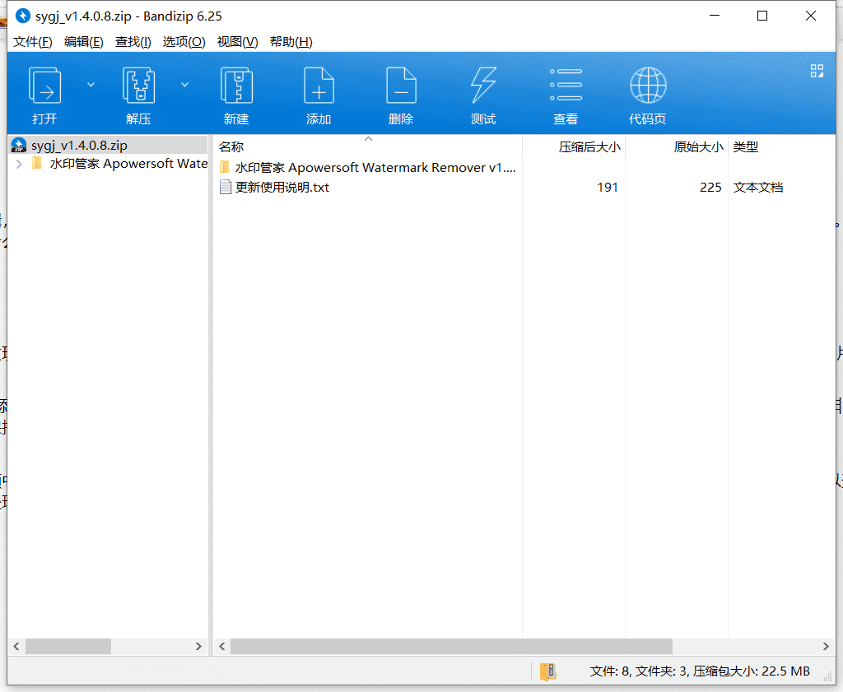Minimize the Bandizip window

(x=715, y=16)
